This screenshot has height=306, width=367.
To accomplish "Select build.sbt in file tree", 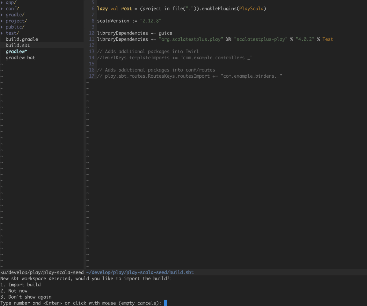I will 18,45.
